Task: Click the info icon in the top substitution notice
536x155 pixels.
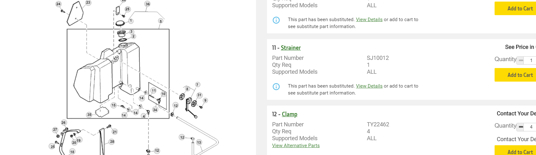Action: pyautogui.click(x=276, y=20)
